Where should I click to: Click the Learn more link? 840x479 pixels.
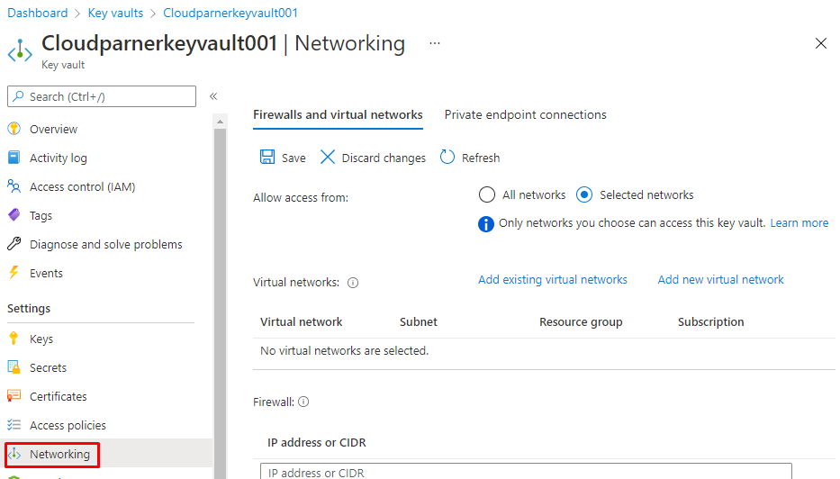(x=799, y=223)
